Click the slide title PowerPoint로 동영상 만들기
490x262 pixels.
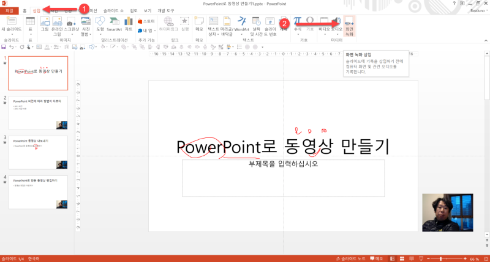click(x=283, y=147)
